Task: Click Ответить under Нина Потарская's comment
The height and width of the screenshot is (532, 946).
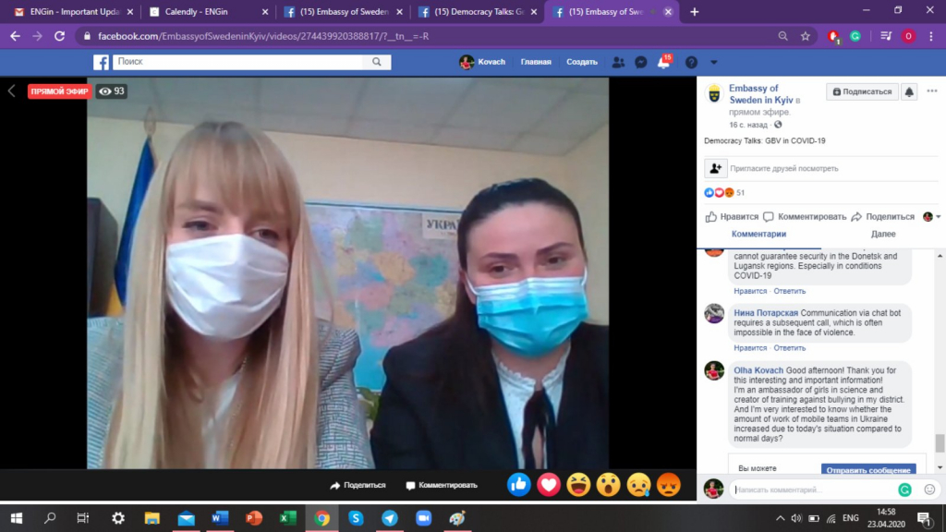Action: [790, 348]
